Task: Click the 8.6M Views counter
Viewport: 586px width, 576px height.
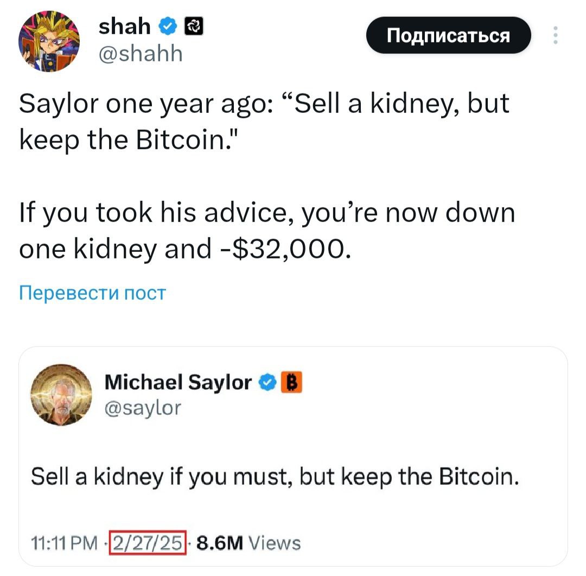Action: point(248,542)
